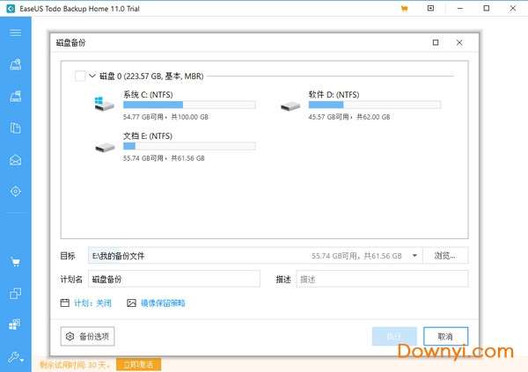Select the disk/partition backup sidebar icon
The width and height of the screenshot is (528, 372).
pyautogui.click(x=16, y=64)
